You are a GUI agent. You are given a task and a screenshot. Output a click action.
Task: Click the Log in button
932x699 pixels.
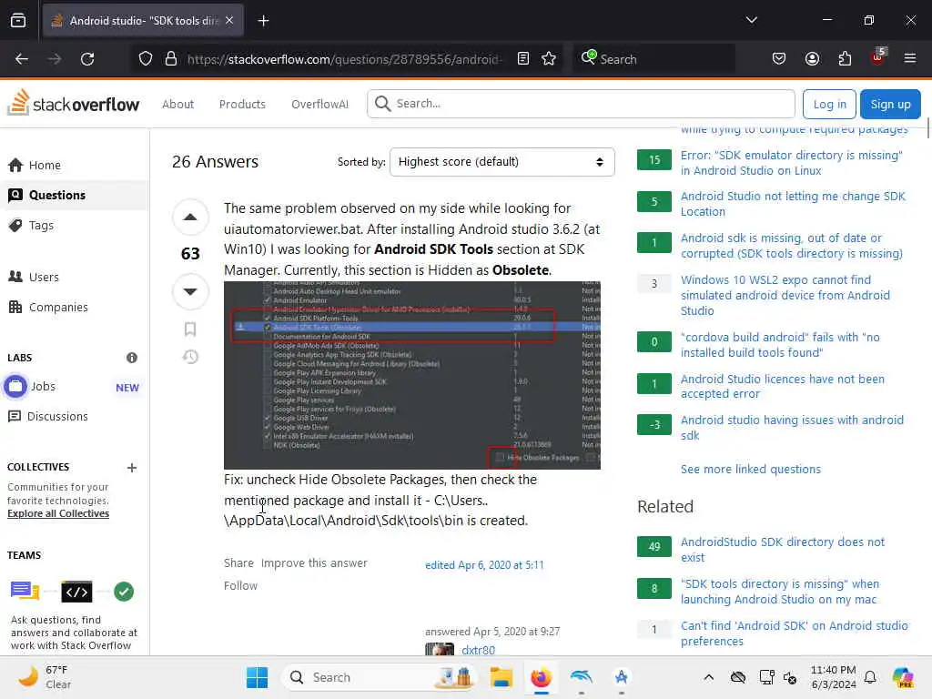point(829,104)
